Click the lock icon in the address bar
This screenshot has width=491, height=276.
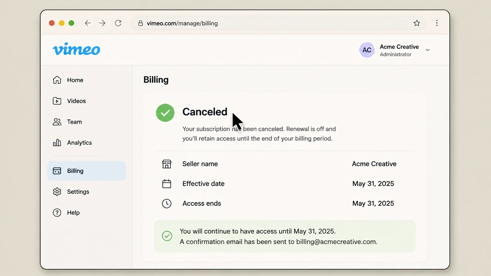(140, 23)
